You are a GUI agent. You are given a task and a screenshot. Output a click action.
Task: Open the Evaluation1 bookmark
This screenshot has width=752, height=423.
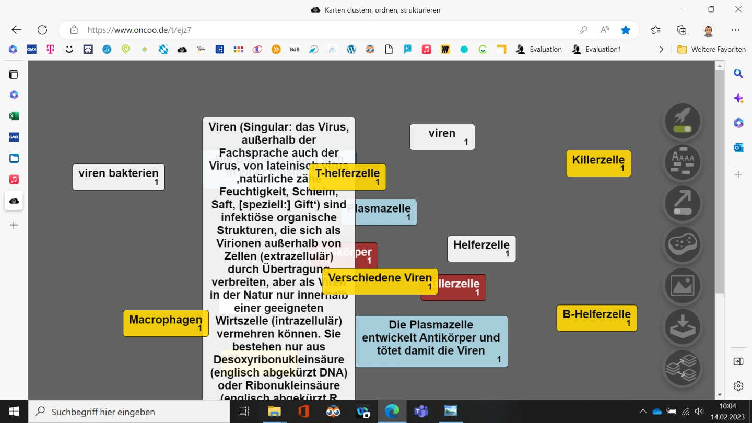596,50
